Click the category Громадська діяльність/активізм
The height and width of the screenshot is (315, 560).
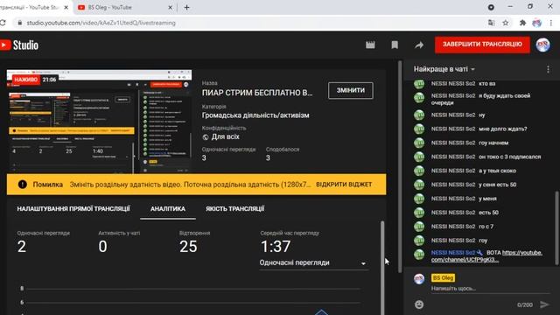pos(255,115)
